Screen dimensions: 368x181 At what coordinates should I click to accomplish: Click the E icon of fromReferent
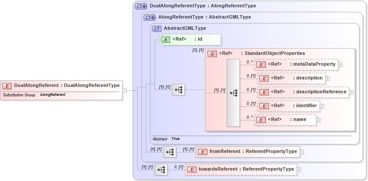[x=203, y=152]
